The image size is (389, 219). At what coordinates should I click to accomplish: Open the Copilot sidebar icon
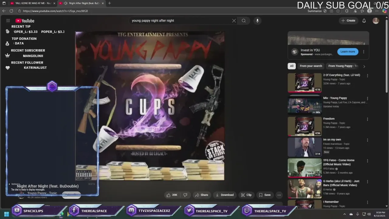(384, 11)
